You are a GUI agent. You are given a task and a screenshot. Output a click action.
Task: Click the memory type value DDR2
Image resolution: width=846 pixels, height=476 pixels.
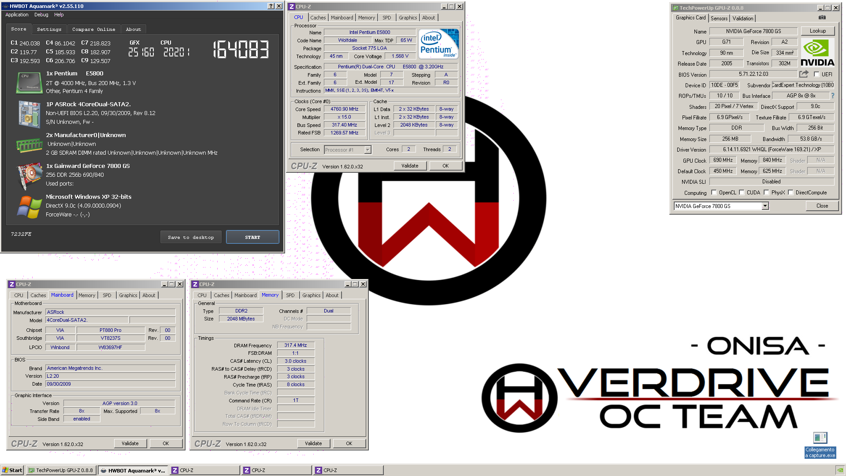[241, 311]
